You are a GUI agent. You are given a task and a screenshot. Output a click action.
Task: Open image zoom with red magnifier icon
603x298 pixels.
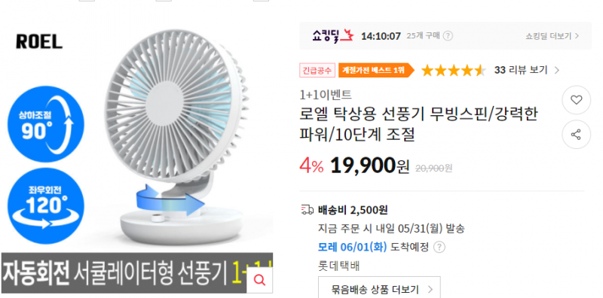259,281
